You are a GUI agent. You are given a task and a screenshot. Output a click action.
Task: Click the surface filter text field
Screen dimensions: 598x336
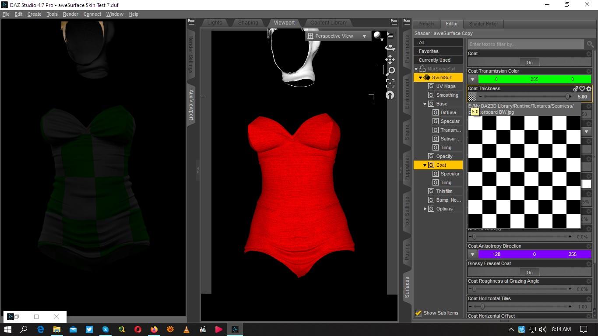pos(525,44)
